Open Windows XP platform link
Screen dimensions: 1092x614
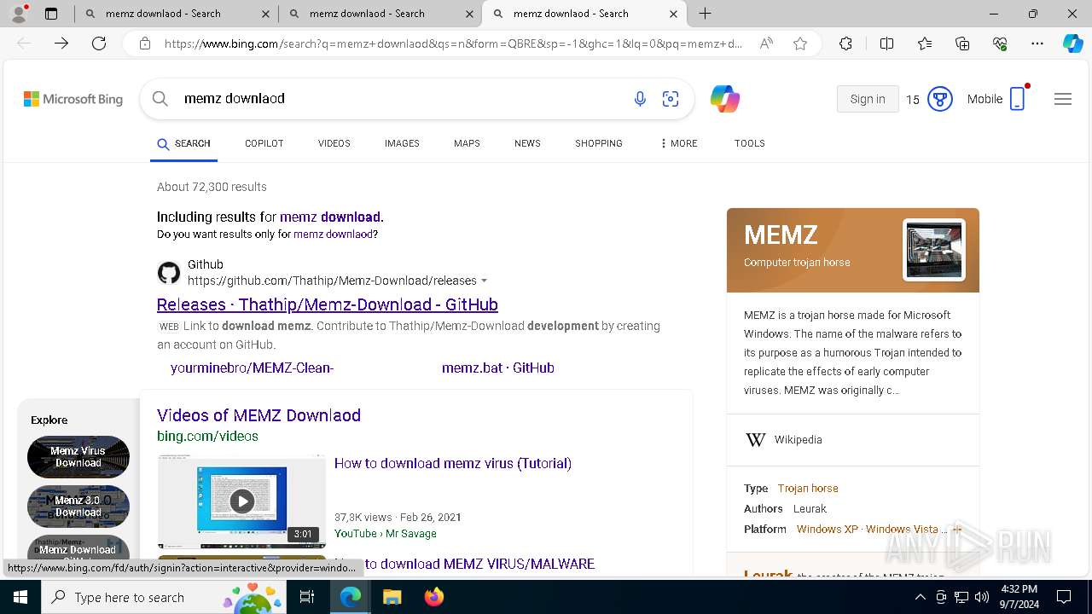[827, 530]
